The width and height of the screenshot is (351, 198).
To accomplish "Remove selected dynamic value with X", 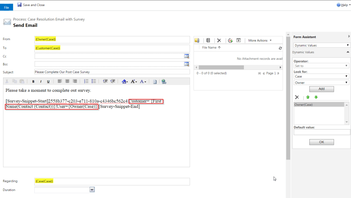I will click(297, 97).
